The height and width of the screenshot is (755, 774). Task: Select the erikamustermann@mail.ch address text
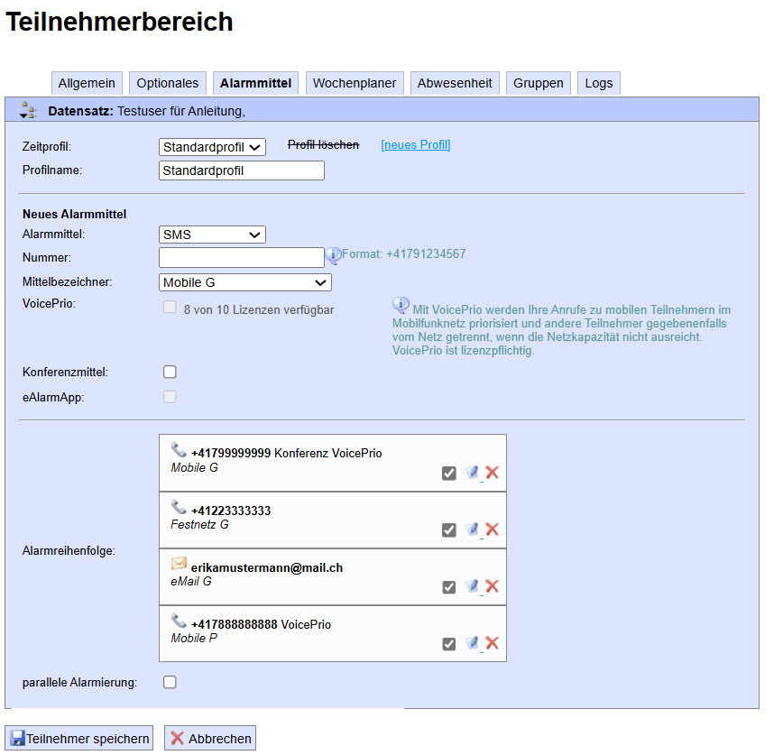266,568
